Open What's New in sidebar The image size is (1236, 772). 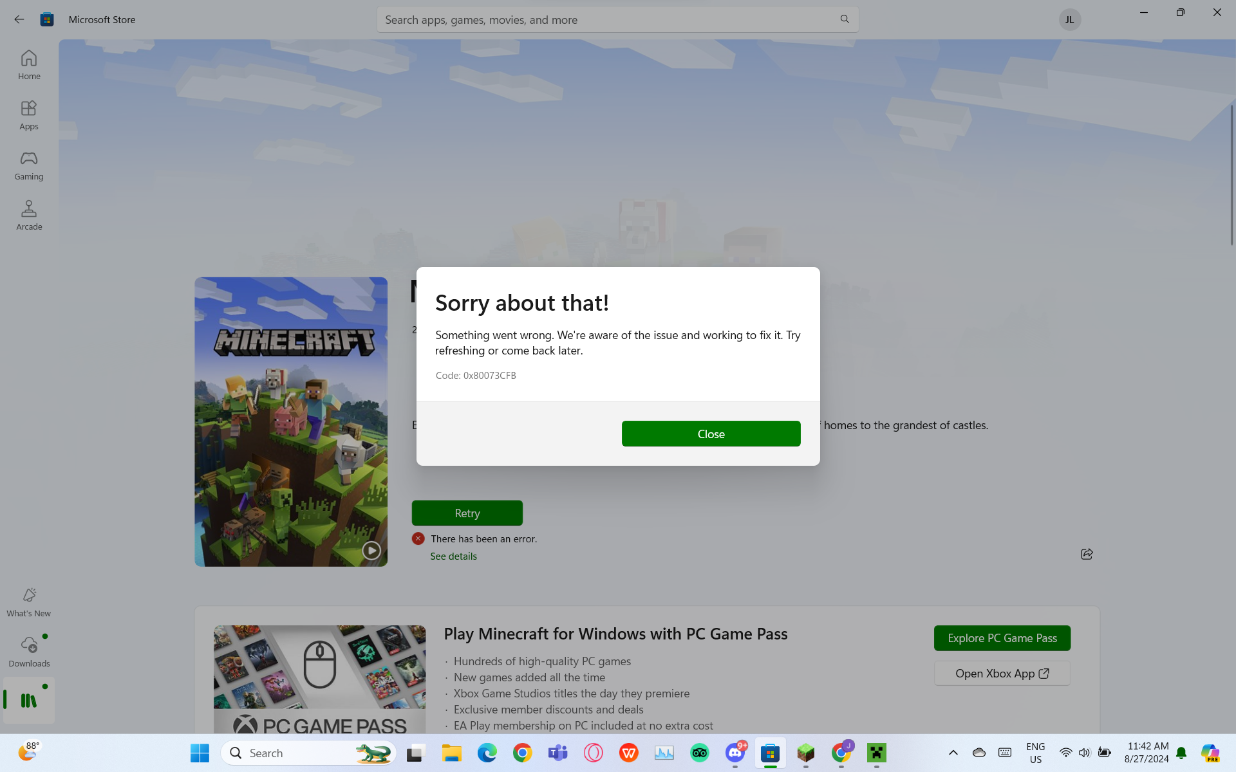coord(29,602)
